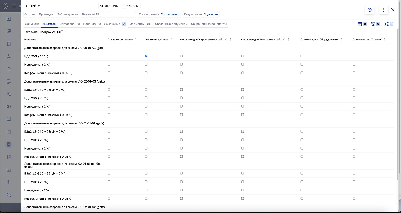Click the Создан status chip

30,14
